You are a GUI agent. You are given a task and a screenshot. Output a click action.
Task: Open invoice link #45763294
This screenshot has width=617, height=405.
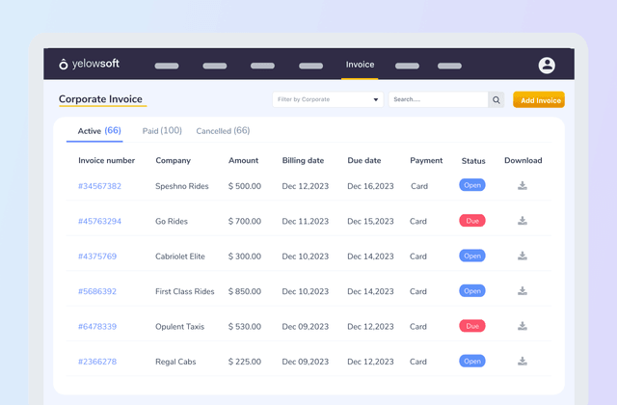click(99, 222)
